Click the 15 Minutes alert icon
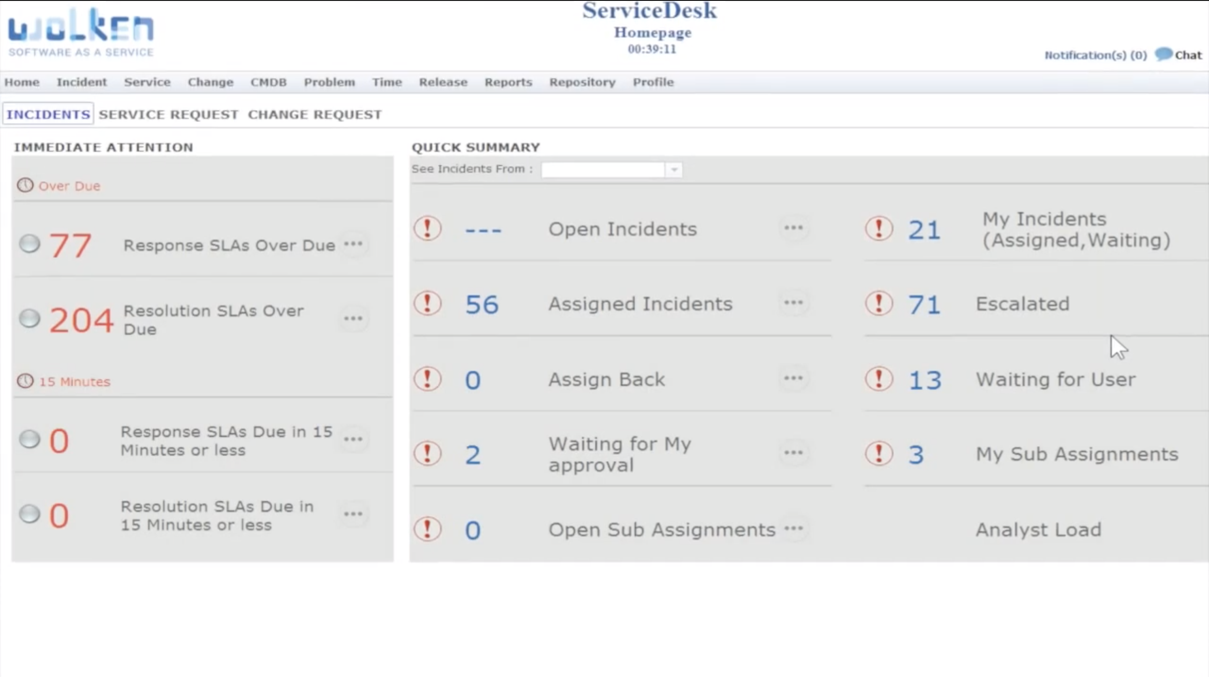Image resolution: width=1209 pixels, height=677 pixels. [x=25, y=381]
